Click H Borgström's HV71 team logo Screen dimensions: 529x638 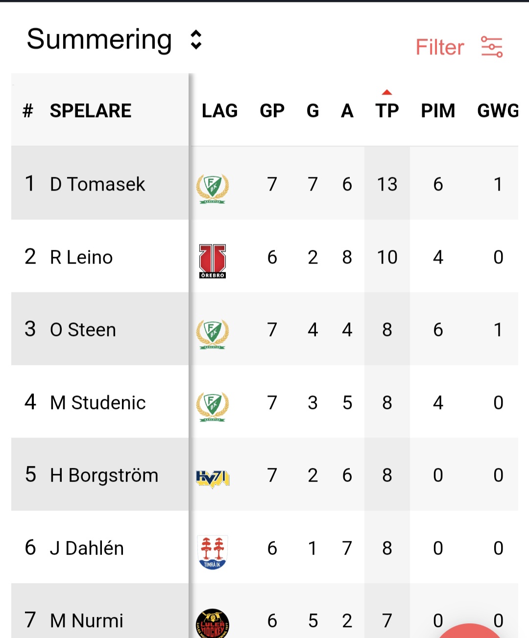click(x=213, y=479)
